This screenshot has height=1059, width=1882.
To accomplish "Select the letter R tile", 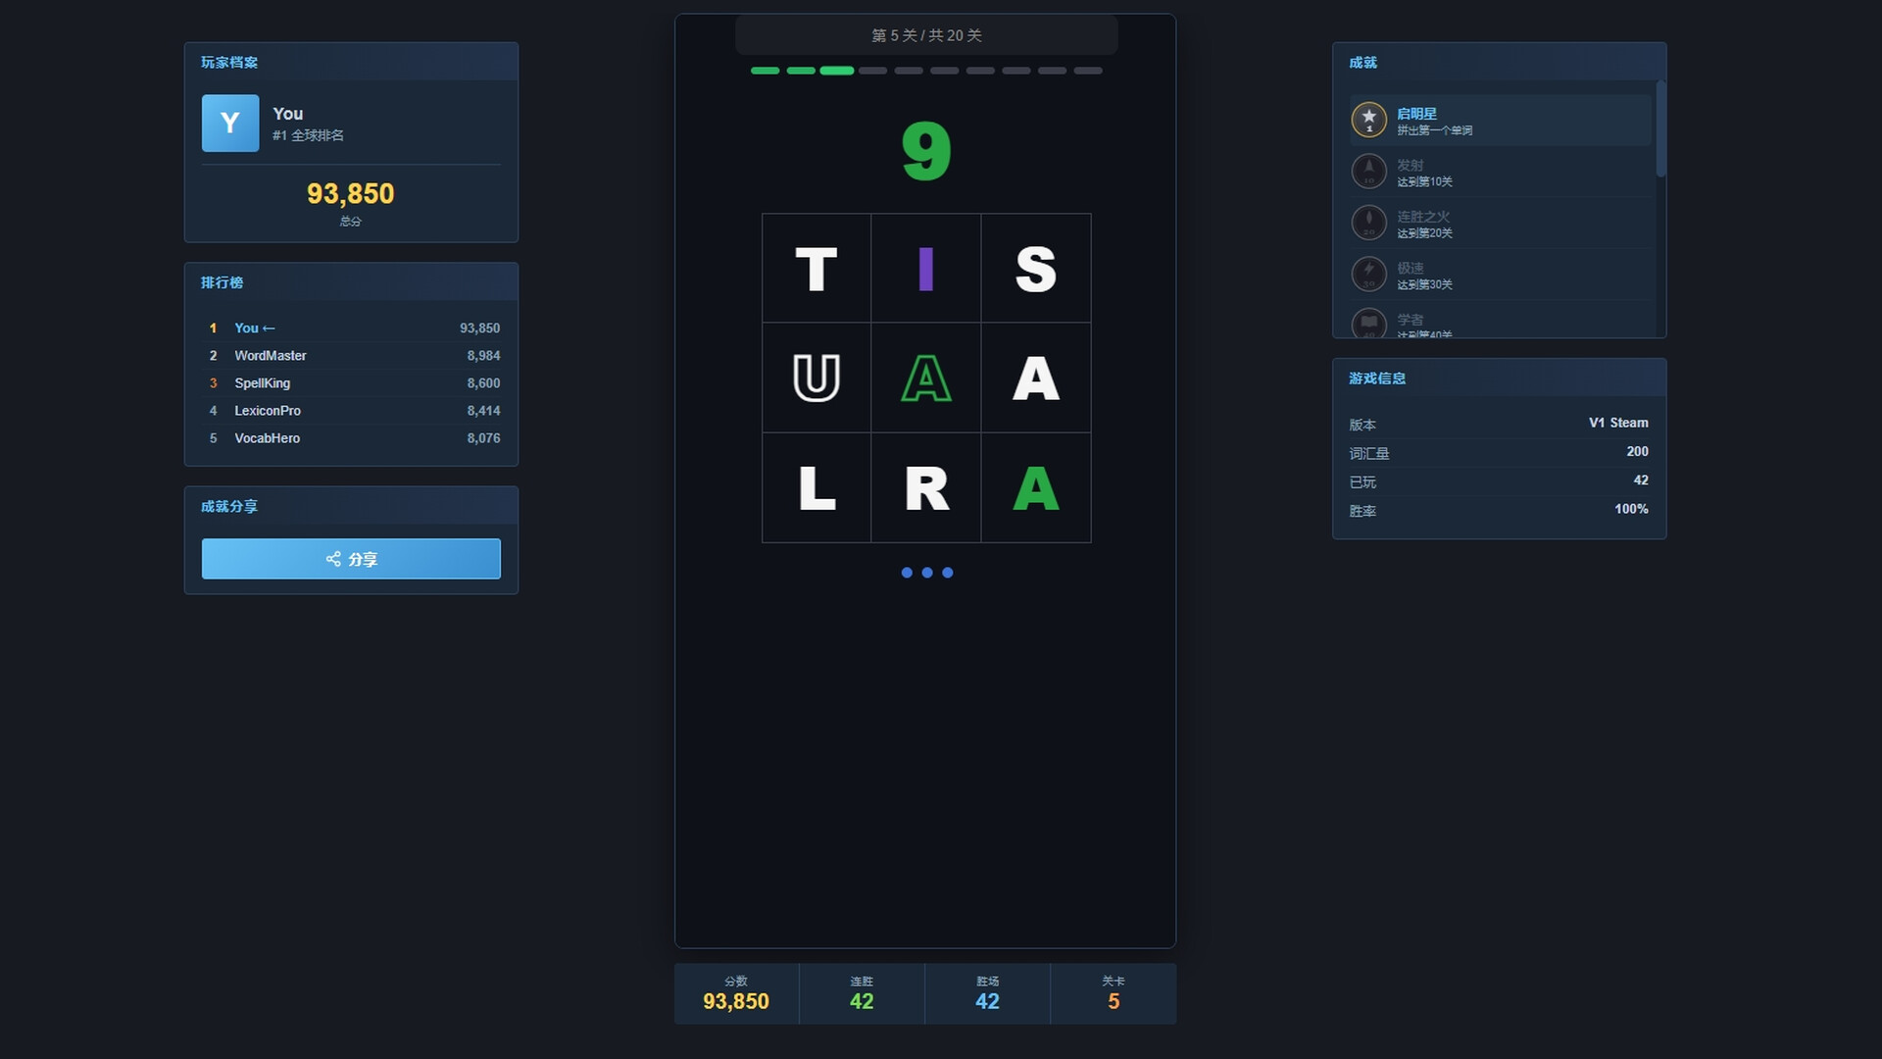I will coord(926,488).
